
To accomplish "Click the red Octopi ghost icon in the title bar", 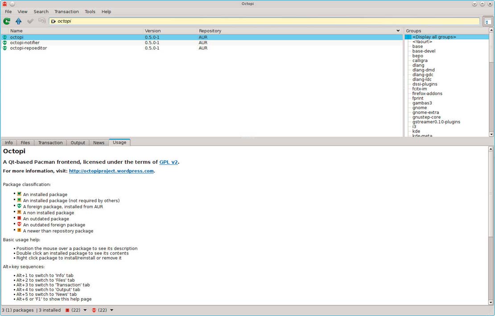I will coord(4,4).
